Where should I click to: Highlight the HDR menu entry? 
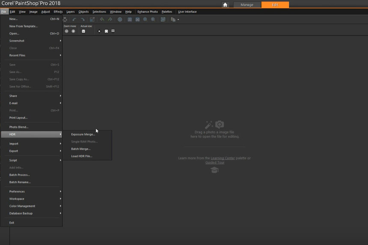pos(31,134)
